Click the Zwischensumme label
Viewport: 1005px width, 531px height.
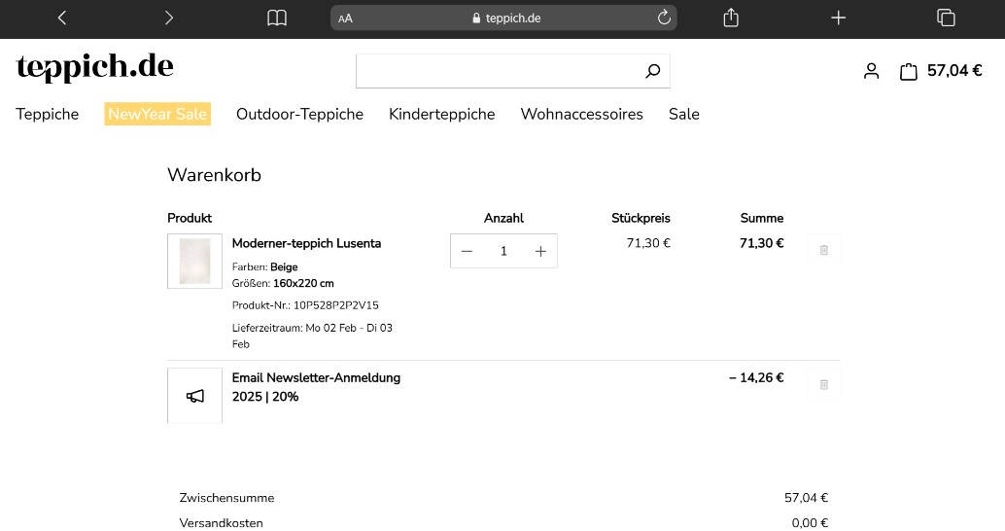click(x=226, y=498)
